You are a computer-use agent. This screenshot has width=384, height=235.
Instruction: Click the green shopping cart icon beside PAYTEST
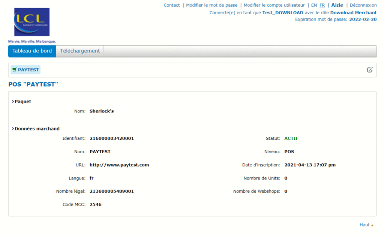14,70
